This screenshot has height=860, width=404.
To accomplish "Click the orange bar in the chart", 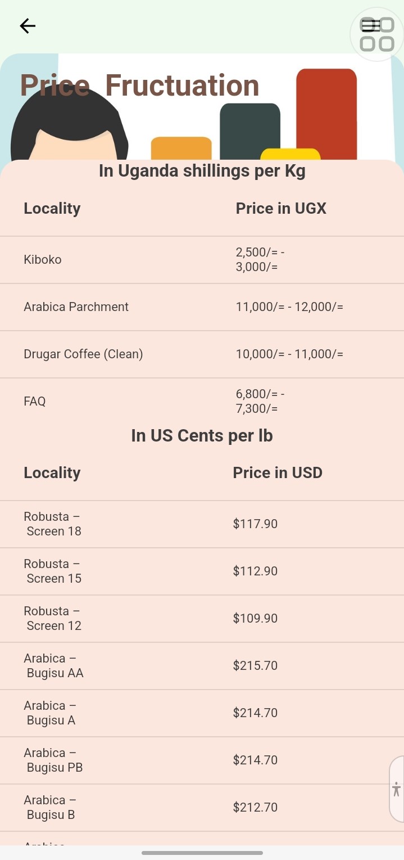I will (181, 148).
